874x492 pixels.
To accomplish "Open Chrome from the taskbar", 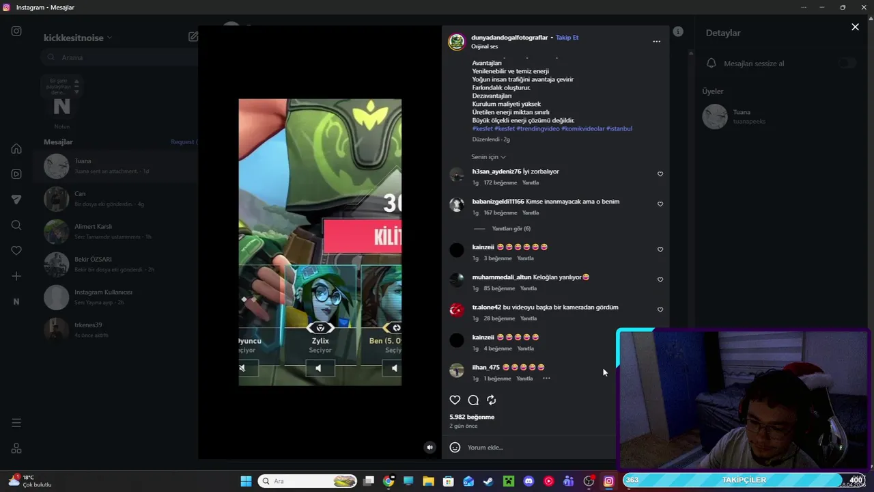I will [x=389, y=481].
